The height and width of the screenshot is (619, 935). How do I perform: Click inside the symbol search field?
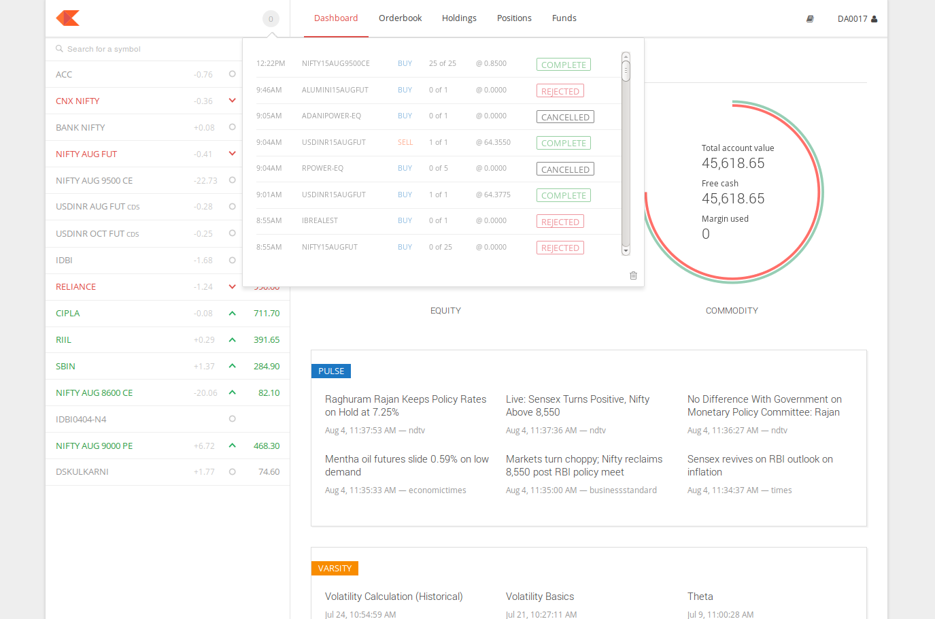pyautogui.click(x=136, y=48)
